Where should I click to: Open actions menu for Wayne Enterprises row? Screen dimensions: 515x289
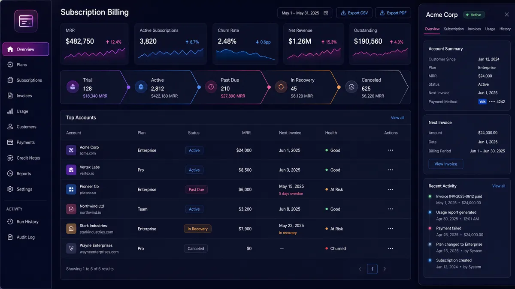tap(391, 248)
